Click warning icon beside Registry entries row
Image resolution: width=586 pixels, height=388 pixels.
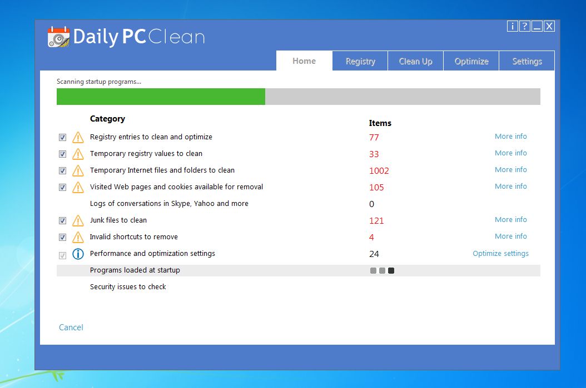click(x=78, y=137)
